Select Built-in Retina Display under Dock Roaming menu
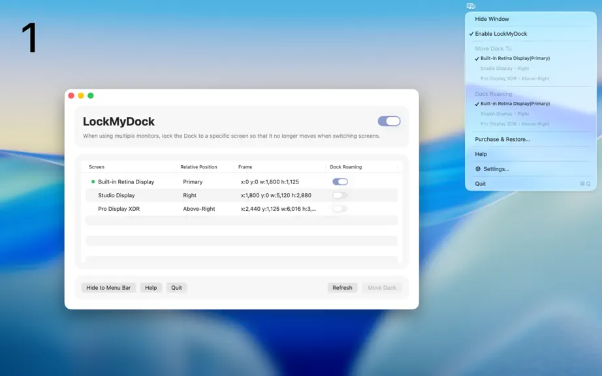This screenshot has height=376, width=602. click(x=515, y=104)
